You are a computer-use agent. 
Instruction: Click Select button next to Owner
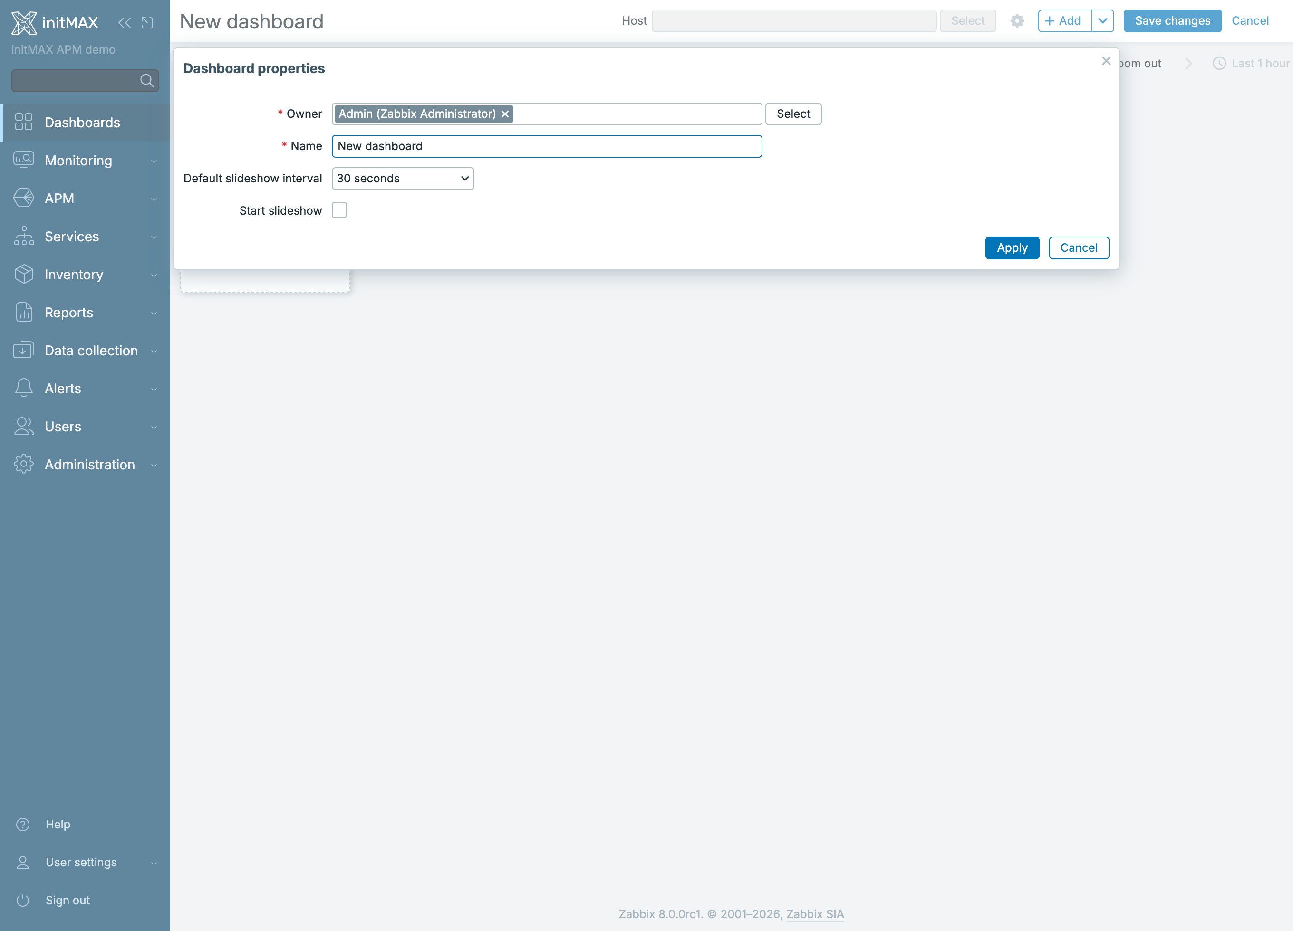pos(793,114)
